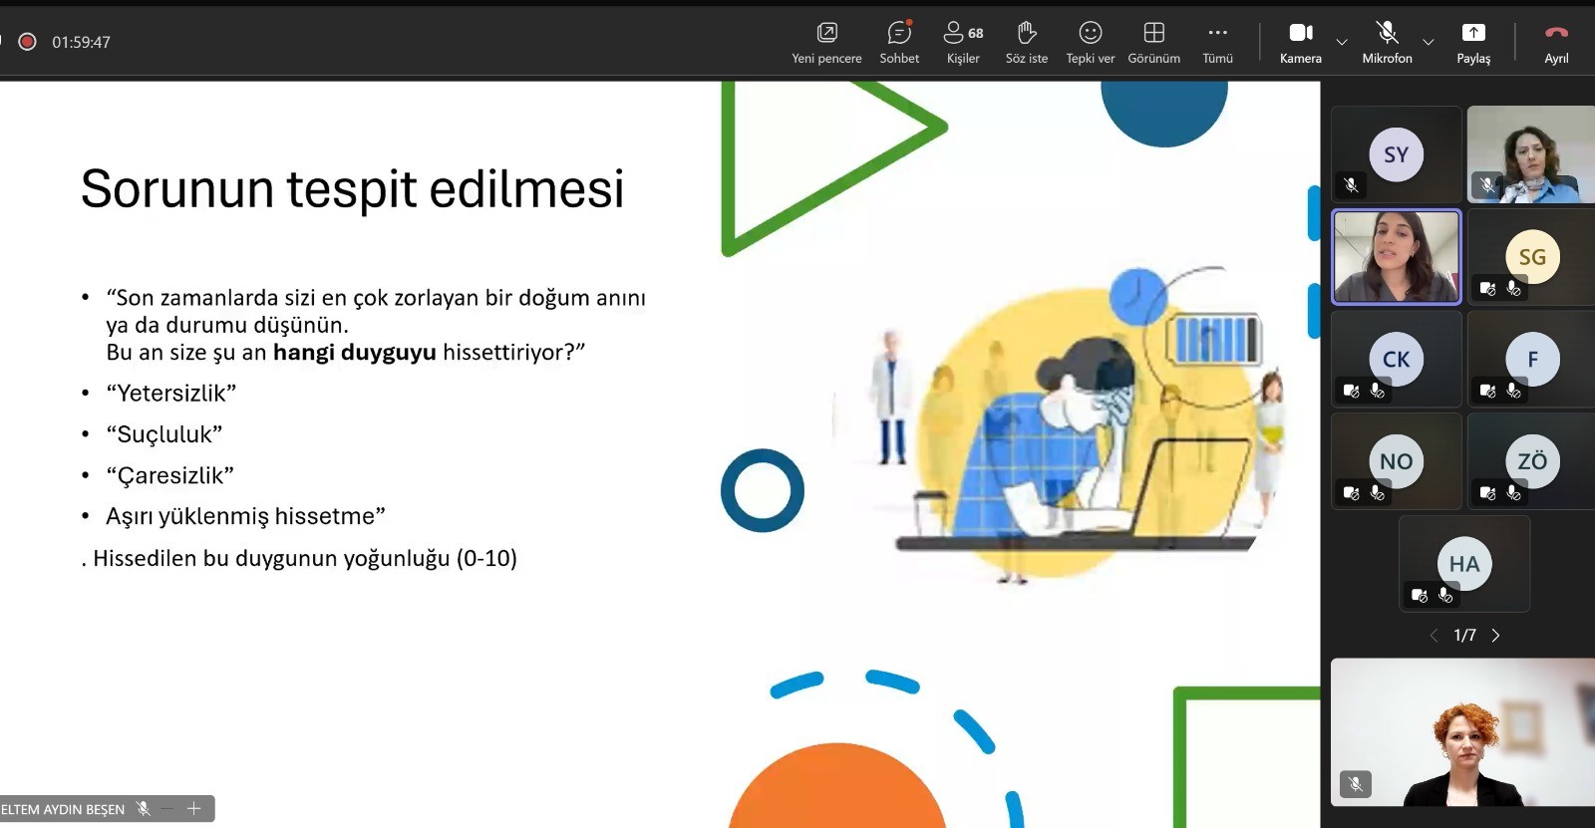Open the Sohbet chat panel
1595x828 pixels.
(899, 43)
